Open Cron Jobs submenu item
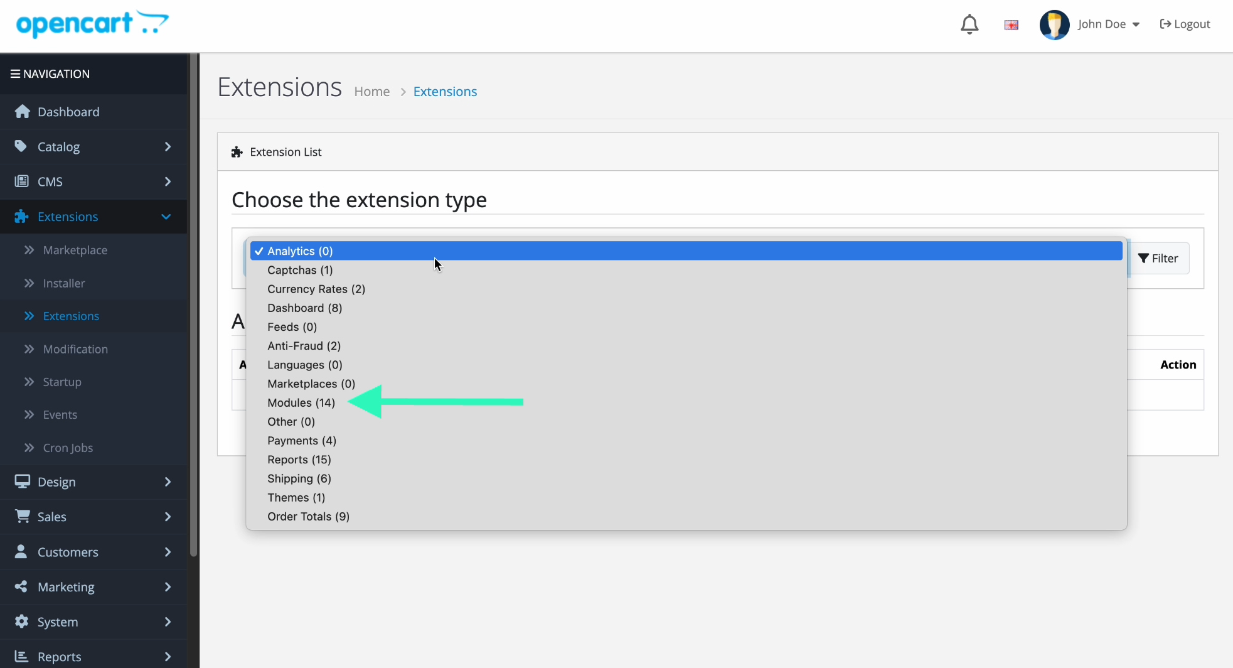 click(93, 448)
